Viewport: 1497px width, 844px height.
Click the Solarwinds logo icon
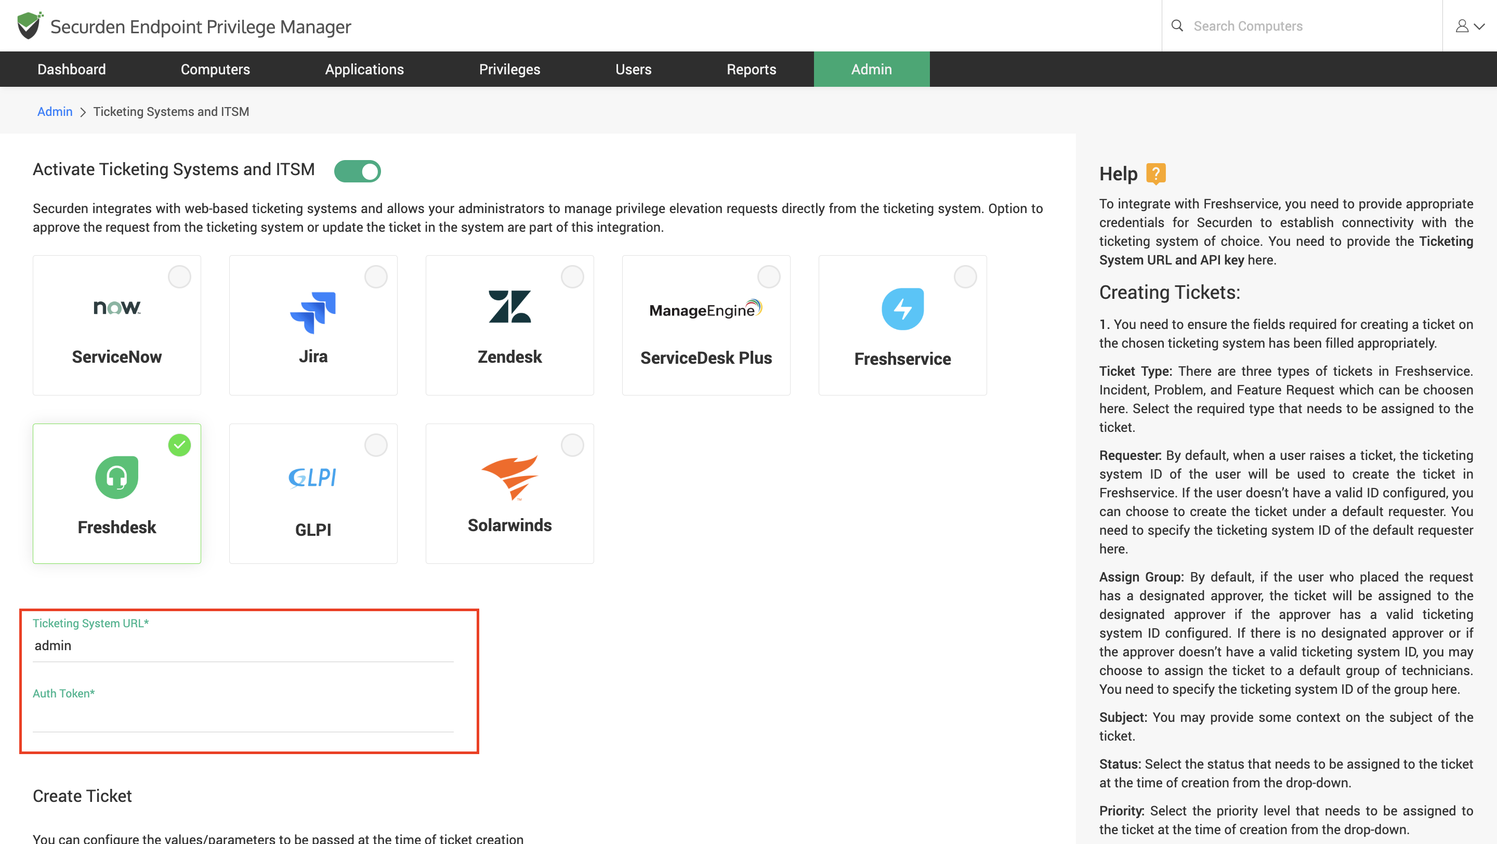click(509, 478)
